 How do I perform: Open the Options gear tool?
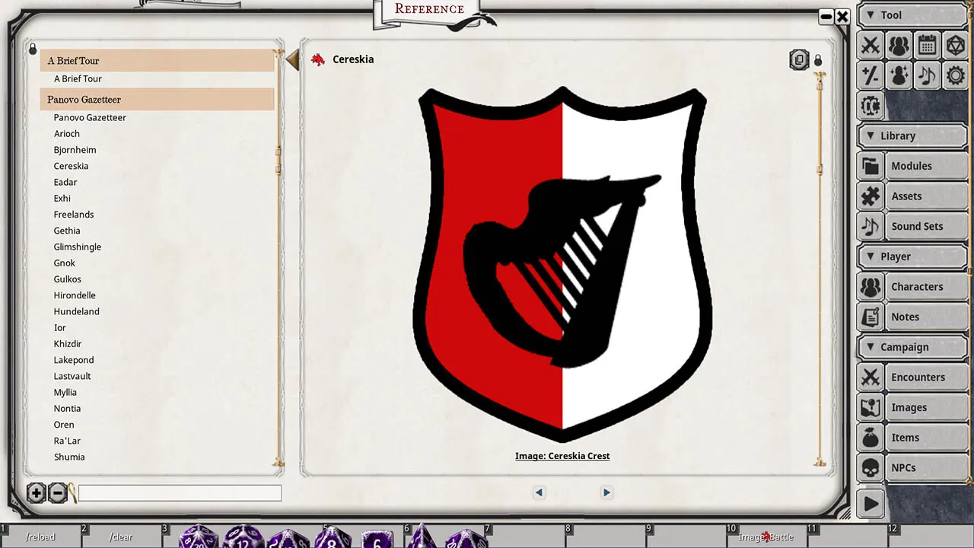pos(955,75)
